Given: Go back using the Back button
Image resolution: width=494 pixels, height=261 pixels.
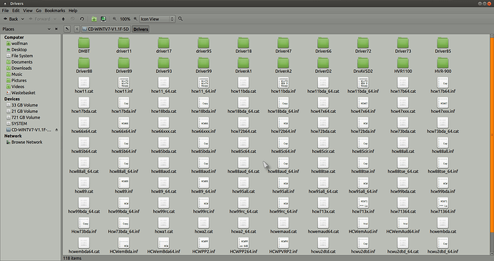Looking at the screenshot, I should (11, 19).
